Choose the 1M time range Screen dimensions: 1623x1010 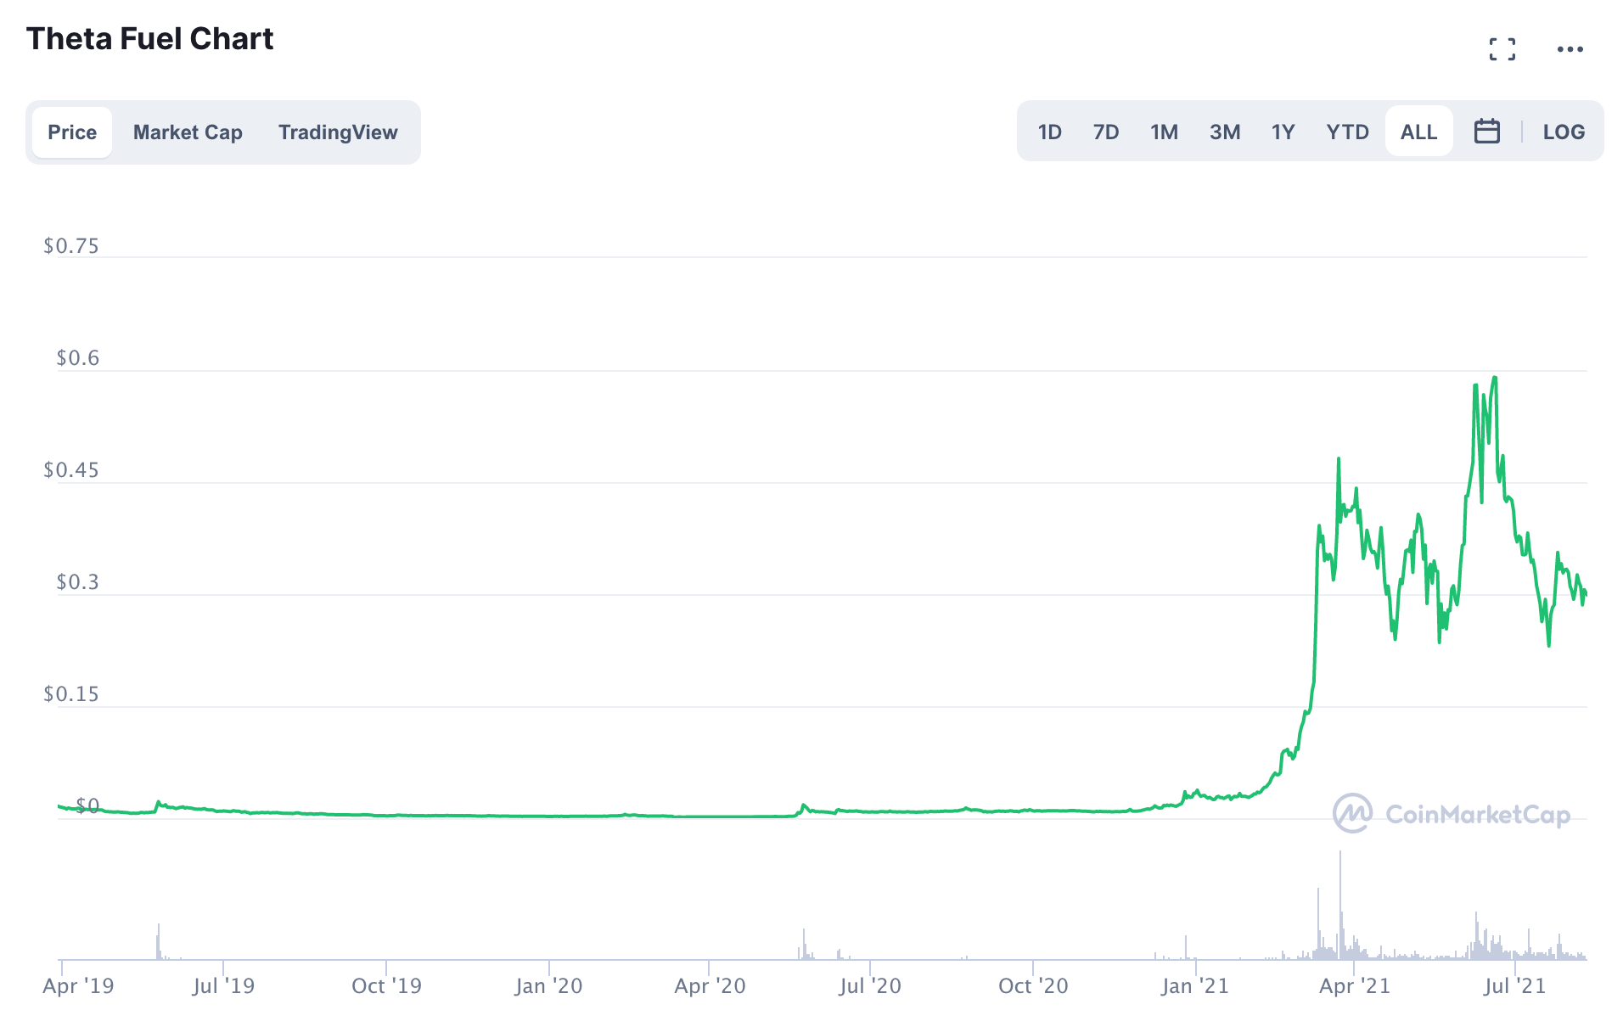coord(1164,132)
